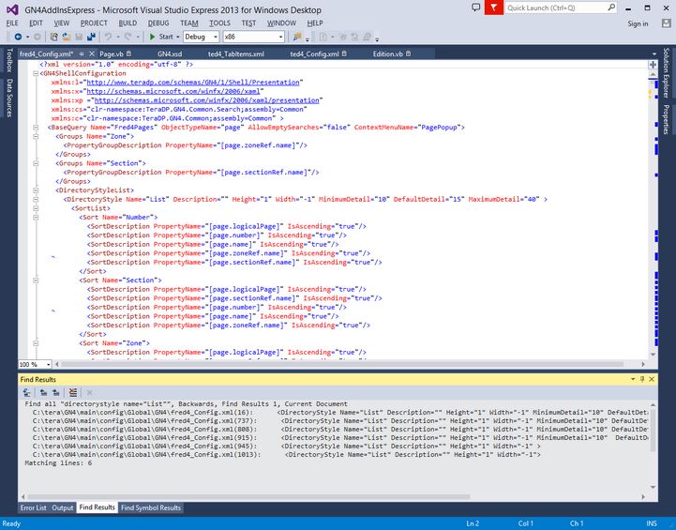
Task: Follow the teradp.com Shell/Presentation URL
Action: (x=193, y=83)
